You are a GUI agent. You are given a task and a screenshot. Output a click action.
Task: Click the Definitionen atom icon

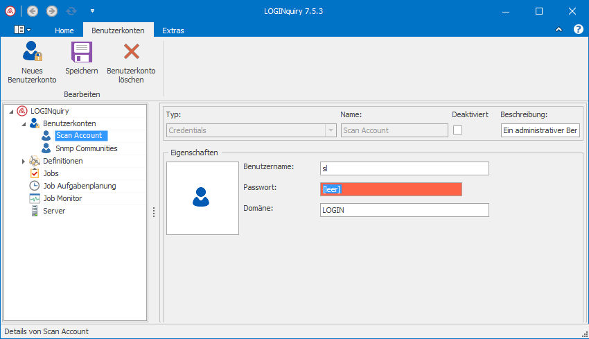click(35, 161)
